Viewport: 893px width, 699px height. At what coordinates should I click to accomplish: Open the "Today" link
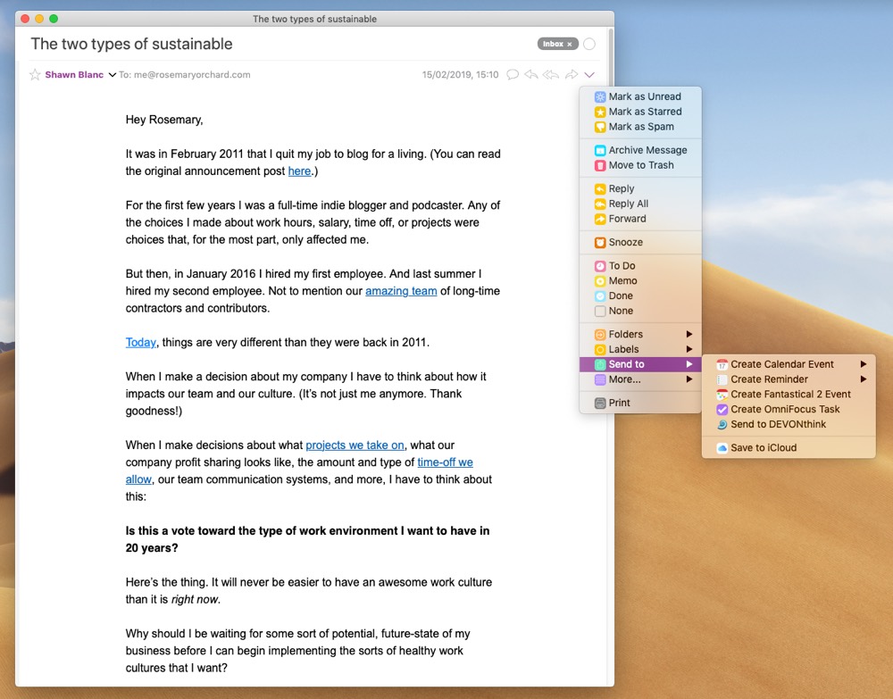tap(141, 342)
